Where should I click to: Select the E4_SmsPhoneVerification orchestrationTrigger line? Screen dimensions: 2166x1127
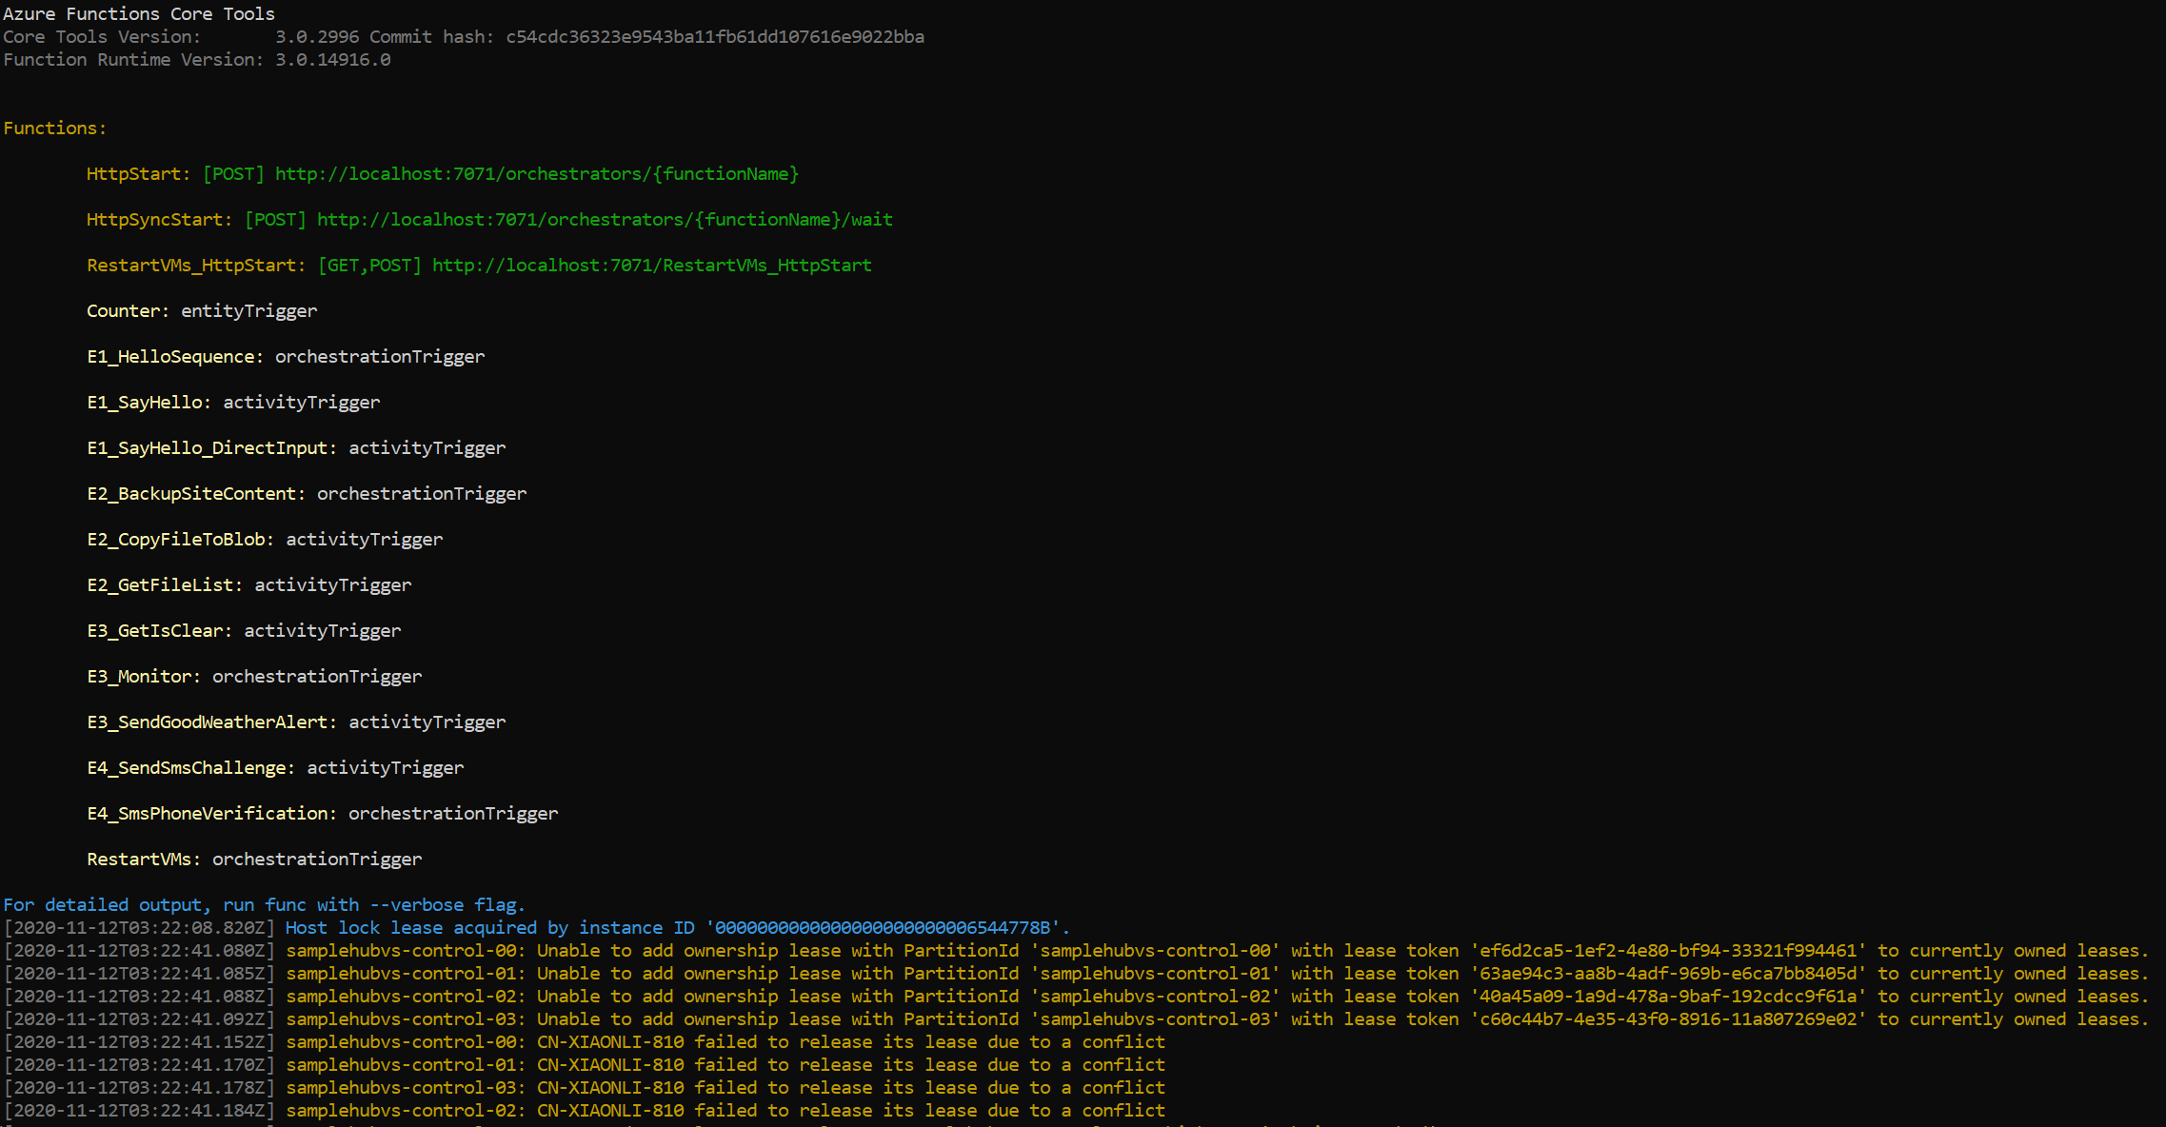322,813
